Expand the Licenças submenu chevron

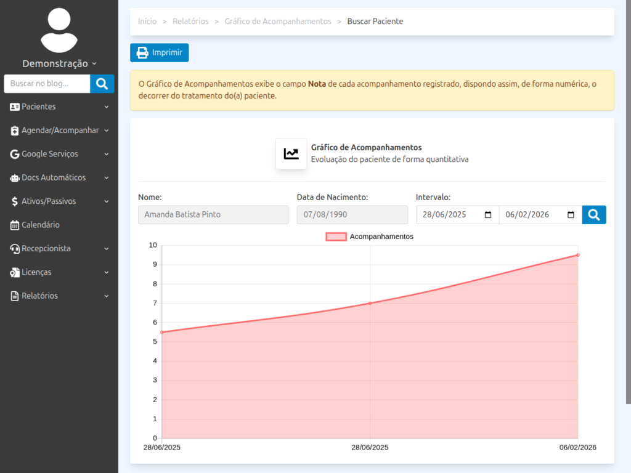[x=107, y=272]
